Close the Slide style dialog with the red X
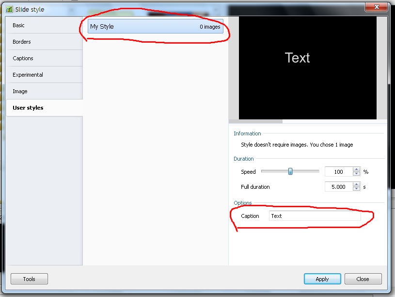Image resolution: width=395 pixels, height=297 pixels. click(379, 7)
